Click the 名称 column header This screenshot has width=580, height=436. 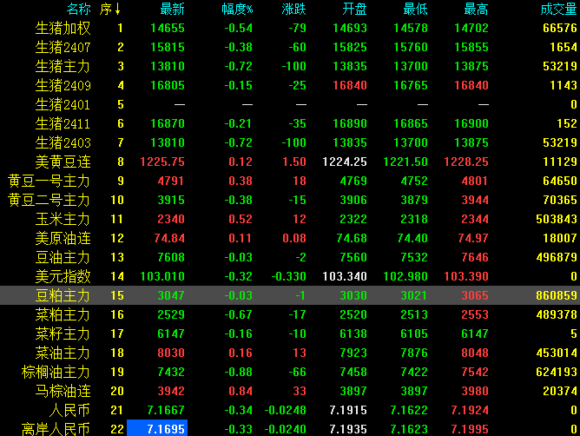tap(78, 9)
